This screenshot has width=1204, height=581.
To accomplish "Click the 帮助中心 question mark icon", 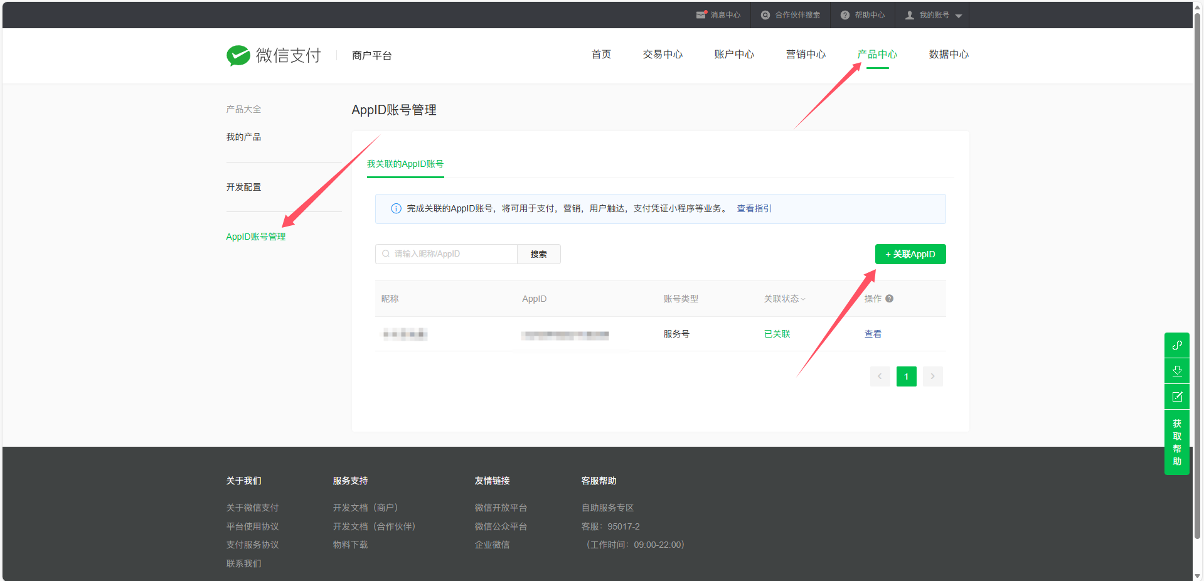I will [x=844, y=15].
